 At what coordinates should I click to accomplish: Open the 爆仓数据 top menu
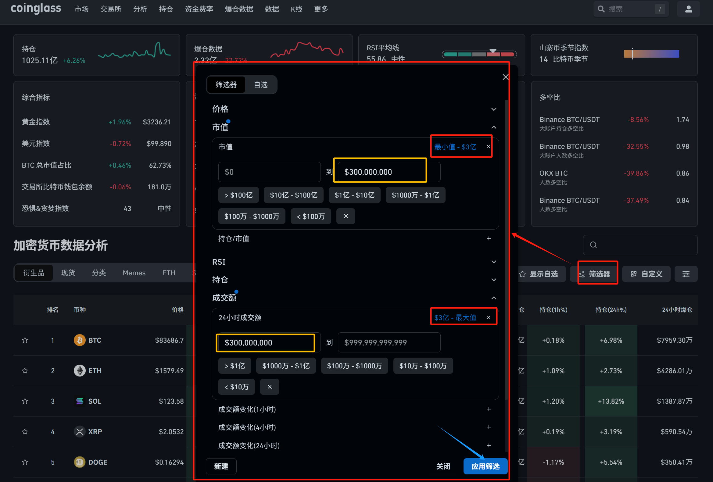tap(239, 9)
